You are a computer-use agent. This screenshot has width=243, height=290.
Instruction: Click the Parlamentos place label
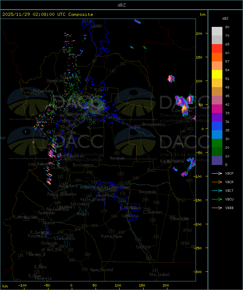coord(57,209)
